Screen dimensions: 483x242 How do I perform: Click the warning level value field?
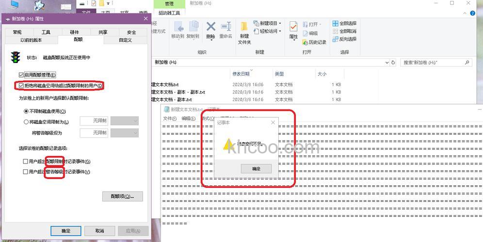tap(94, 133)
